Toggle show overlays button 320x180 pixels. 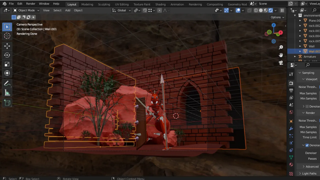tap(238, 10)
